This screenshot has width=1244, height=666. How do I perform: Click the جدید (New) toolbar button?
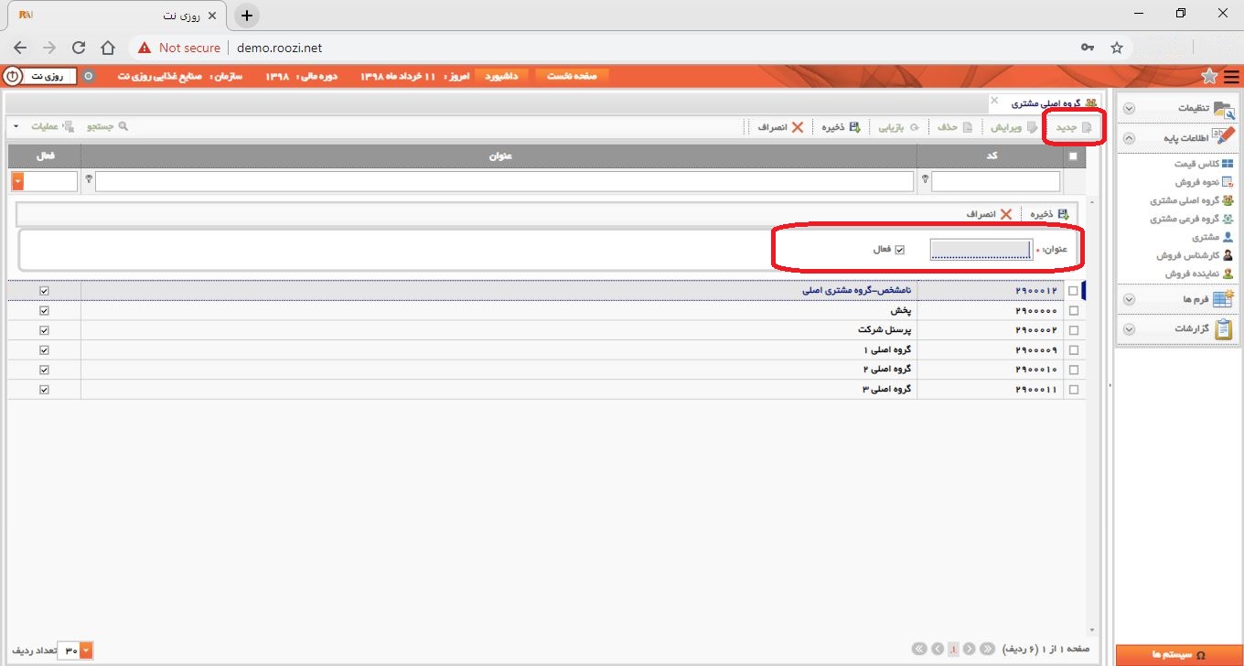pos(1074,127)
